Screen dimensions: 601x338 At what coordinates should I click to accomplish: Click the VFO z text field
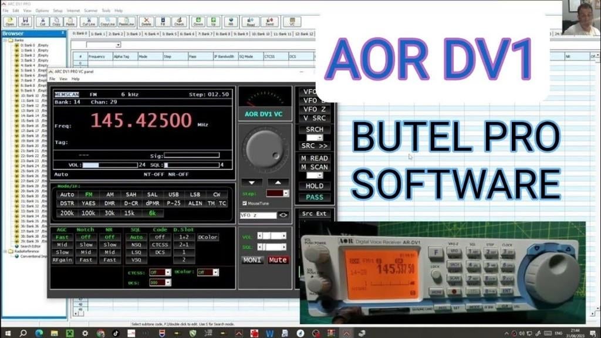[x=258, y=215]
